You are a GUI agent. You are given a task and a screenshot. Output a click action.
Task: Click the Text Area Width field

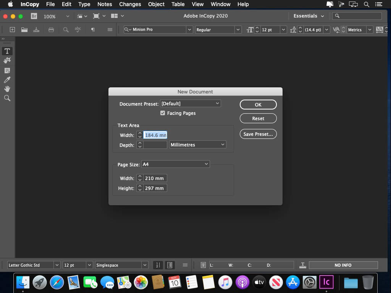coord(155,135)
